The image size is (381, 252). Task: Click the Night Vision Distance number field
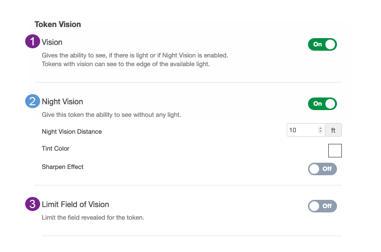302,130
